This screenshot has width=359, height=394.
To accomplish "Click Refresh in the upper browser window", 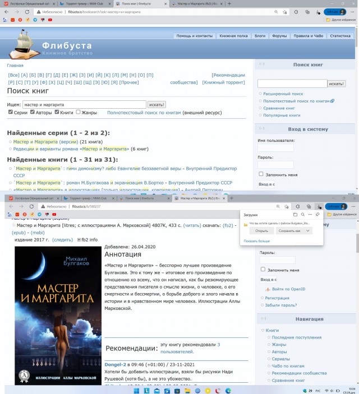I will click(27, 12).
